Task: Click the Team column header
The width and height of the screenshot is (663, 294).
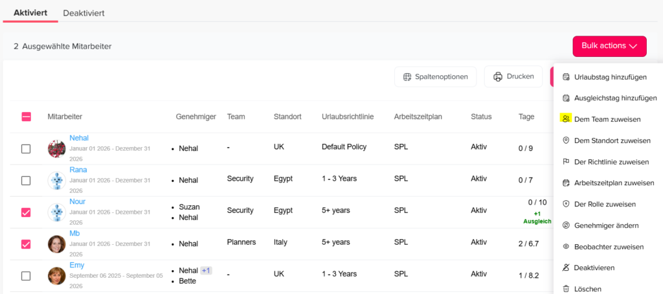Action: coord(236,117)
